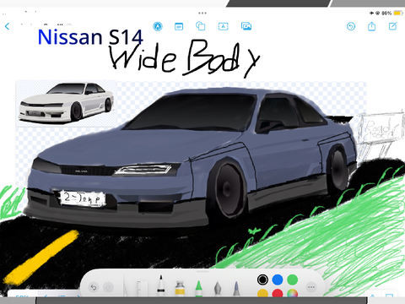Choose the blue color swatch
The height and width of the screenshot is (304, 405).
click(x=278, y=280)
